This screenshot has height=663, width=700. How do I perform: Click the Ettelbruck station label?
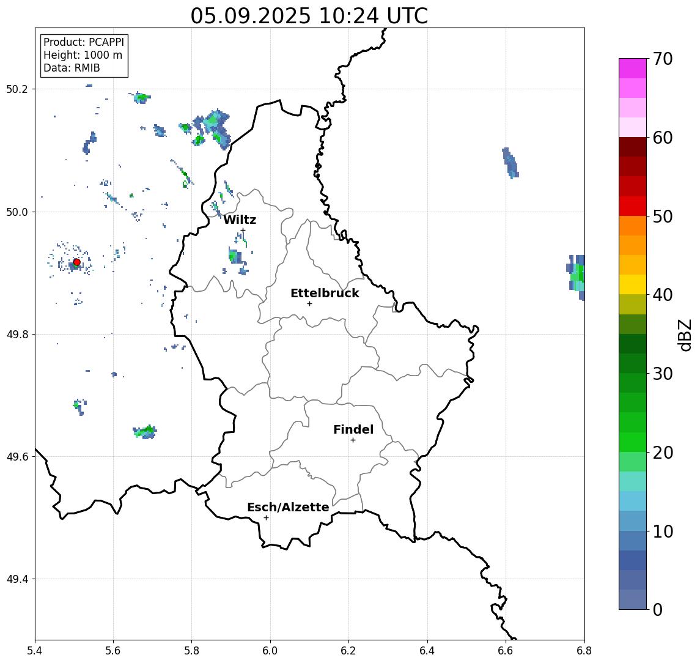click(325, 293)
